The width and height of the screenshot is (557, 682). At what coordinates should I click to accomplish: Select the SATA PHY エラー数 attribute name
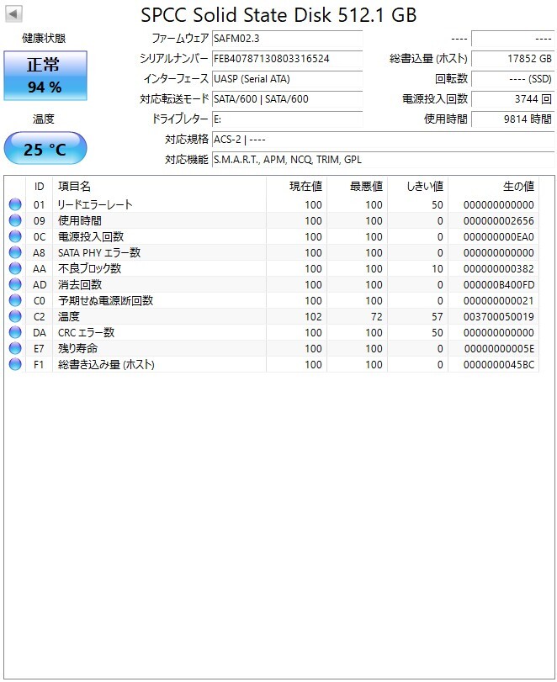(x=99, y=252)
